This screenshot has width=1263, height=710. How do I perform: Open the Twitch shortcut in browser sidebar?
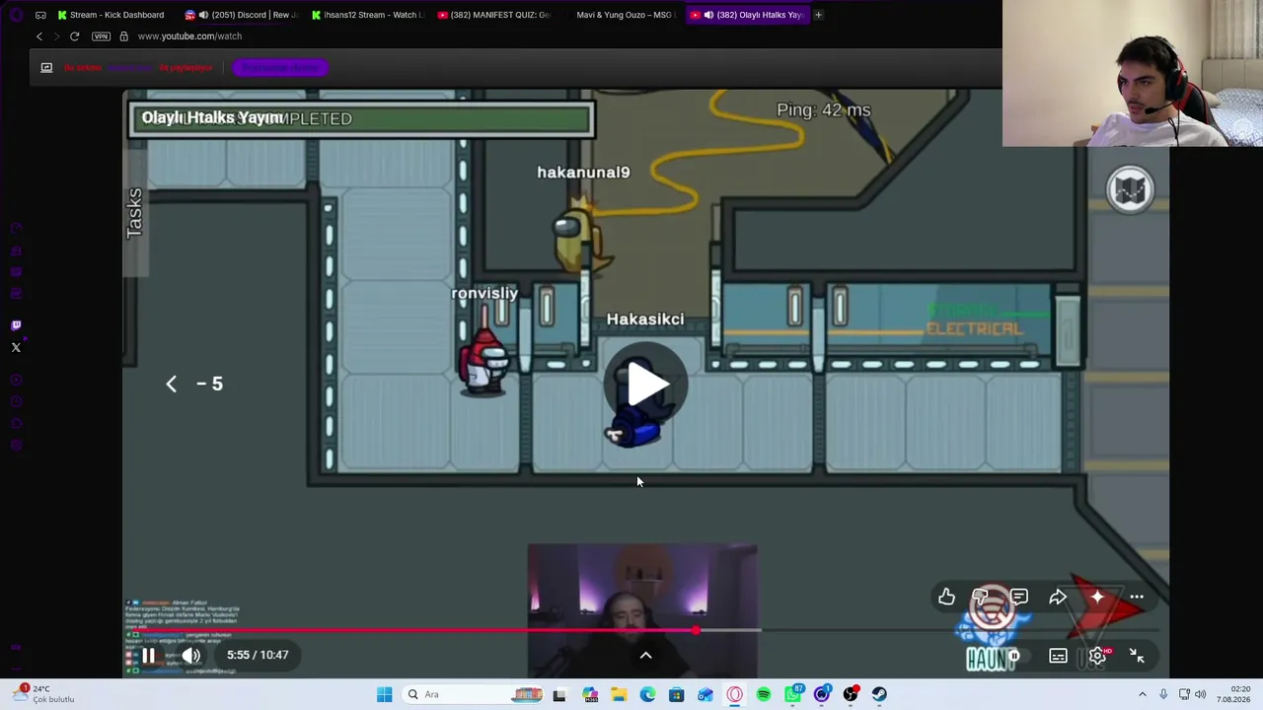click(16, 325)
